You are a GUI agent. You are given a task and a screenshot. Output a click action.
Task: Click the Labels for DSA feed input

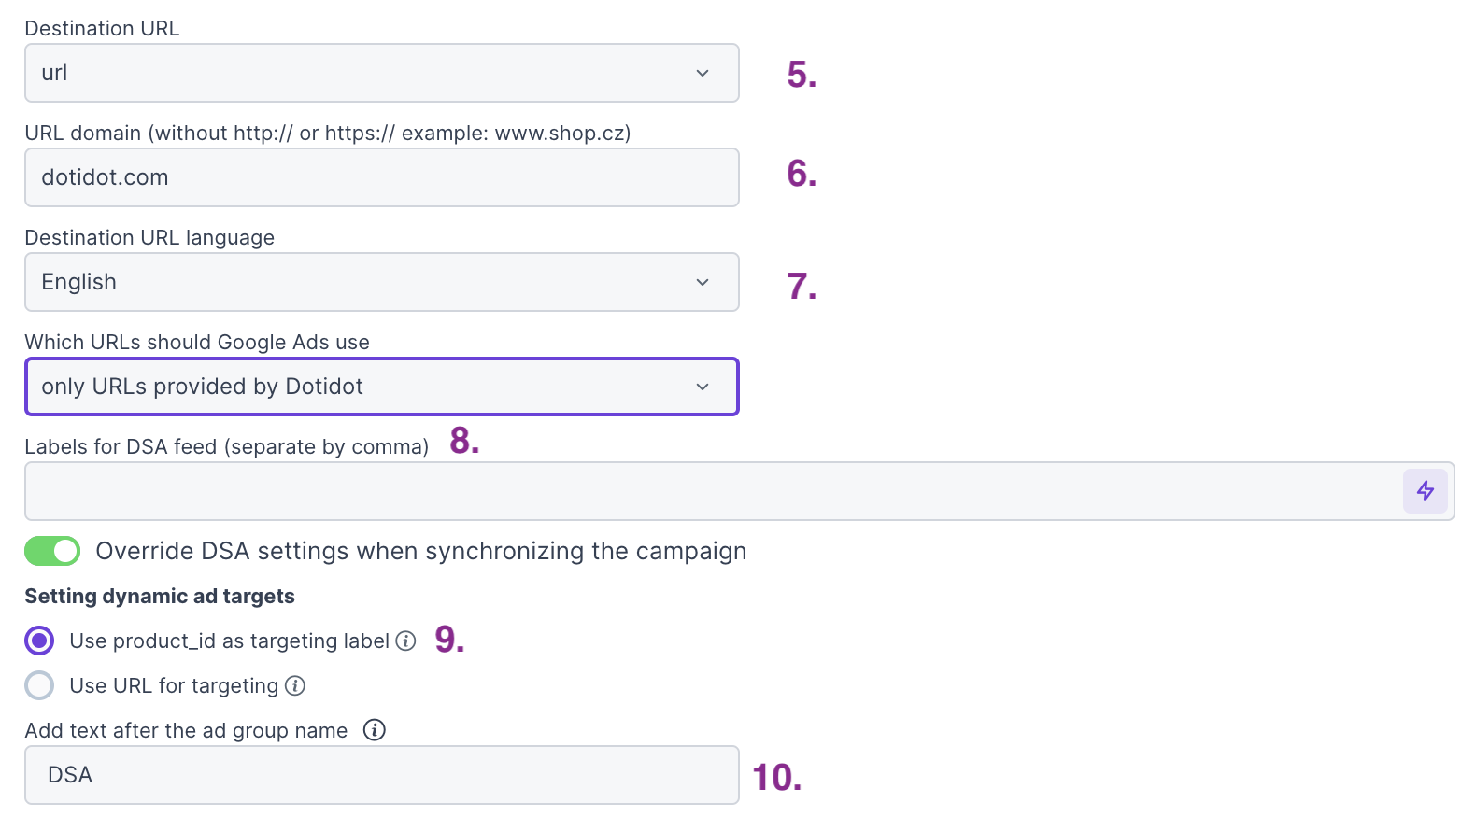[x=710, y=491]
